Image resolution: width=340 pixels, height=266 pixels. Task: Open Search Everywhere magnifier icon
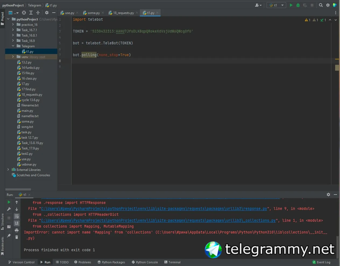point(321,5)
